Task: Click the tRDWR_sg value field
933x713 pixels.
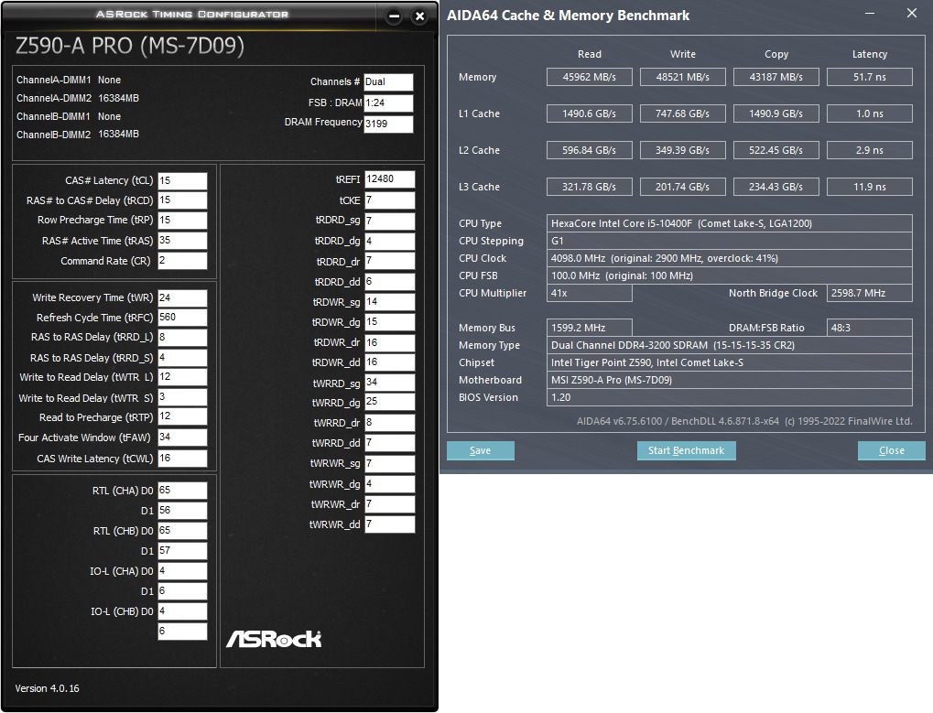Action: (390, 301)
